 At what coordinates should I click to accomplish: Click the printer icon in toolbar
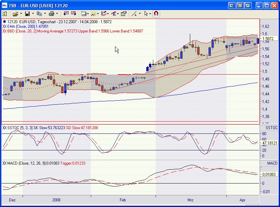(x=51, y=14)
